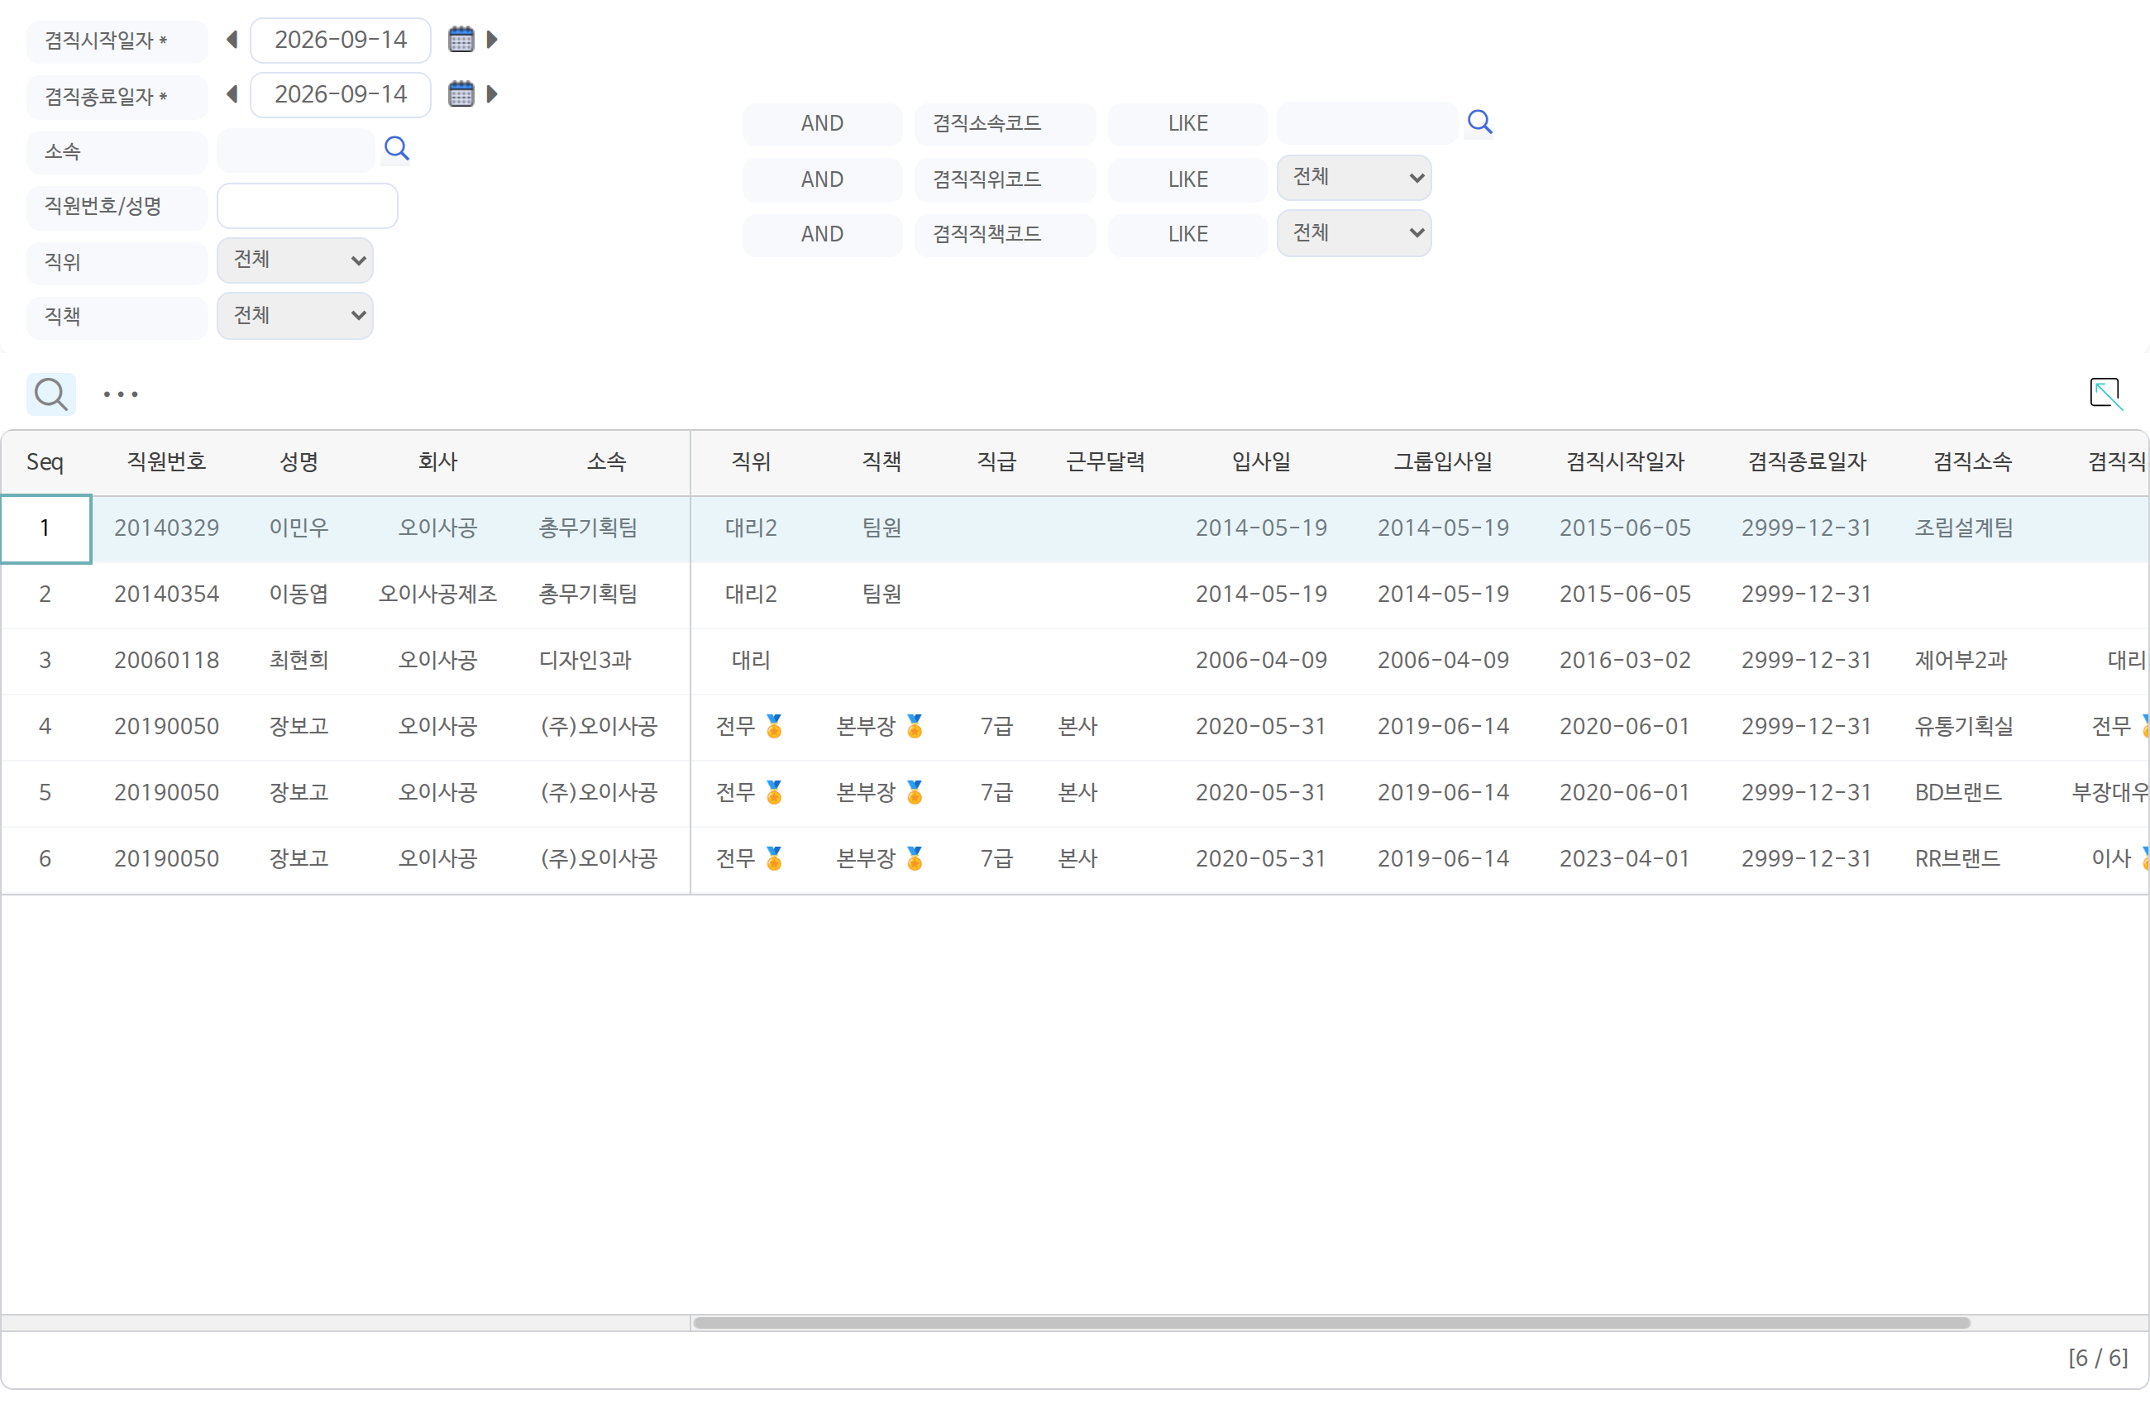Click the BD브랜드 겸직소속 cell
This screenshot has width=2150, height=1404.
pos(1957,791)
